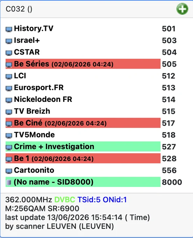Click the C032 header title
Image resolution: width=193 pixels, height=238 pixels.
pyautogui.click(x=19, y=9)
